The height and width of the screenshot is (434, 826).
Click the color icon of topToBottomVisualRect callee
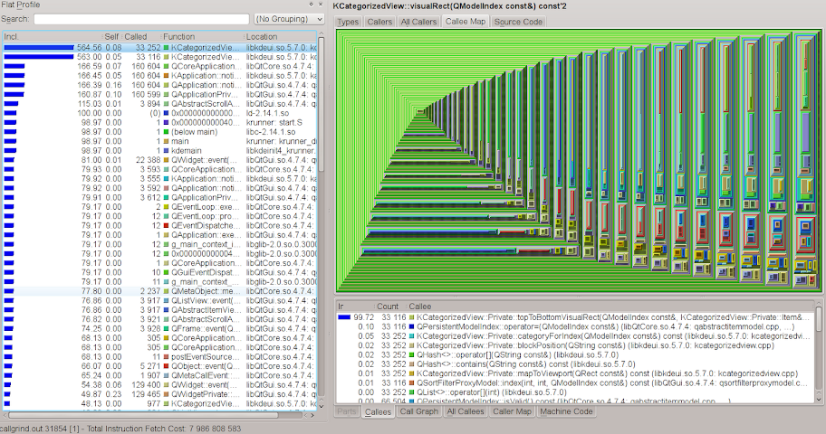point(410,318)
